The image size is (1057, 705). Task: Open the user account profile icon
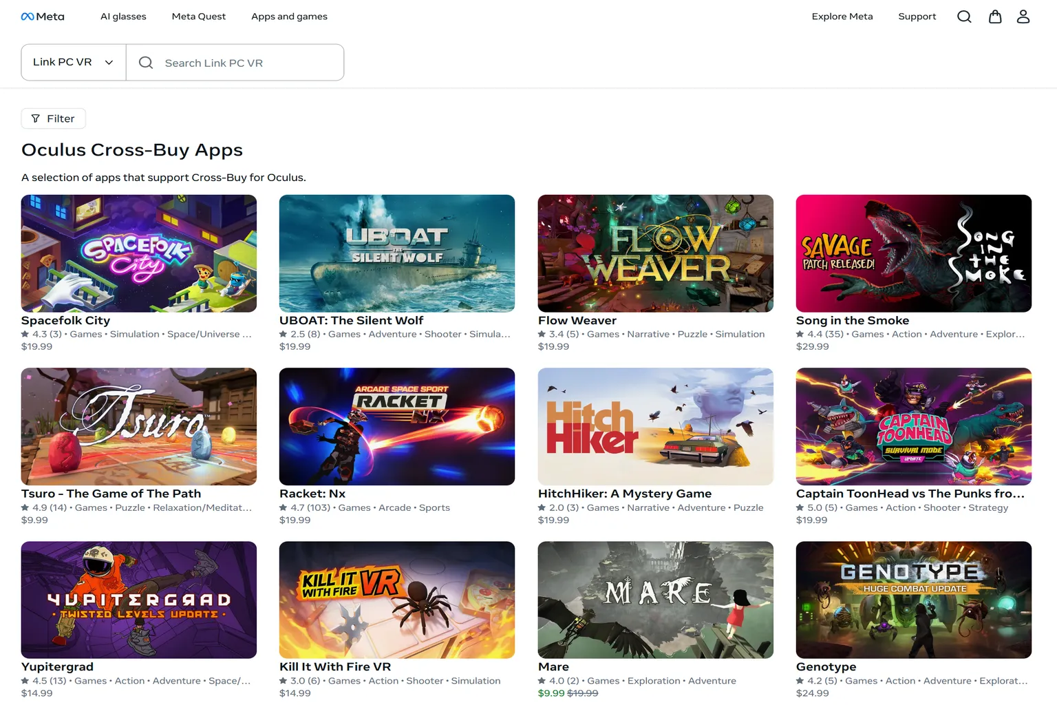tap(1023, 17)
